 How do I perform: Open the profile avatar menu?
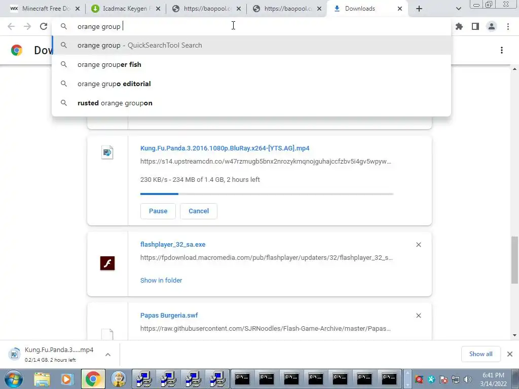coord(492,26)
